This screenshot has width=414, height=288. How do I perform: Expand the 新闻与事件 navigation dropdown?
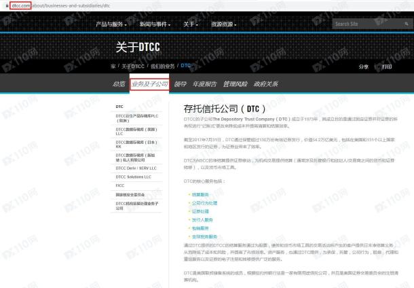[x=155, y=24]
